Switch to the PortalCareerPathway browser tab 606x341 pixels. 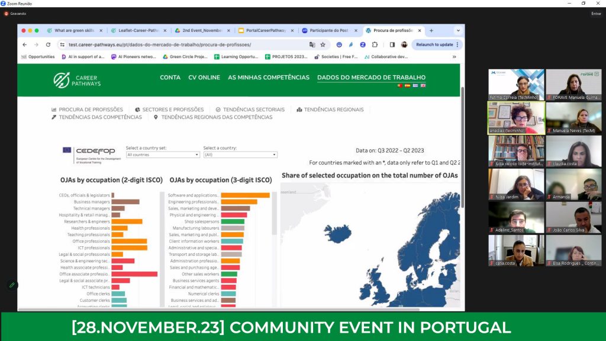(x=266, y=30)
